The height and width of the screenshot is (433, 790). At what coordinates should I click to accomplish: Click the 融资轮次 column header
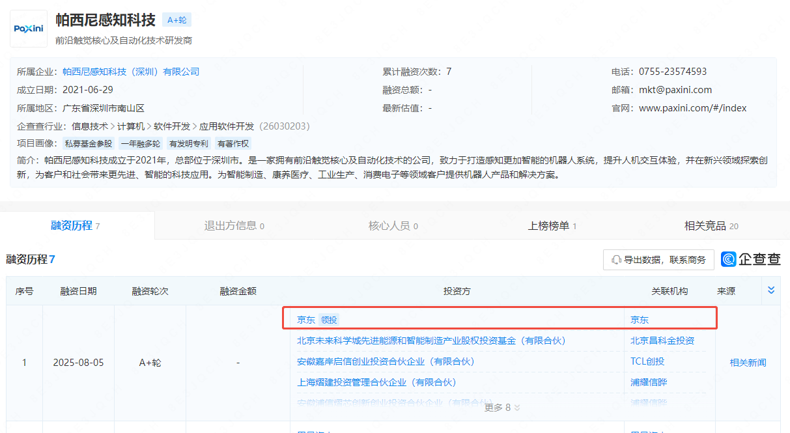click(150, 291)
